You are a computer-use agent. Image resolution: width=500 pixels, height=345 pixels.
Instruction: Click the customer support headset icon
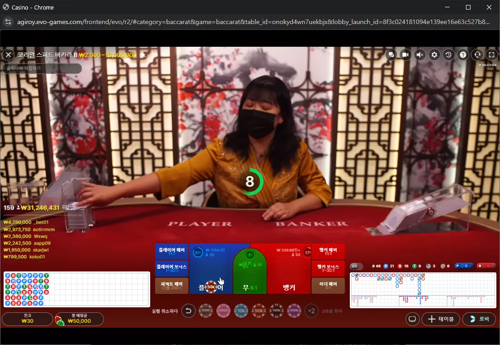[477, 55]
